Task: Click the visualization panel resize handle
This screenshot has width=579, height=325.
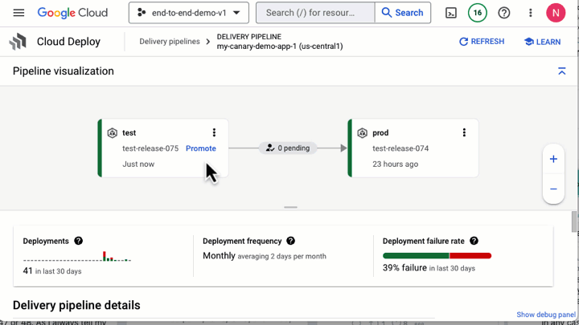Action: point(290,207)
